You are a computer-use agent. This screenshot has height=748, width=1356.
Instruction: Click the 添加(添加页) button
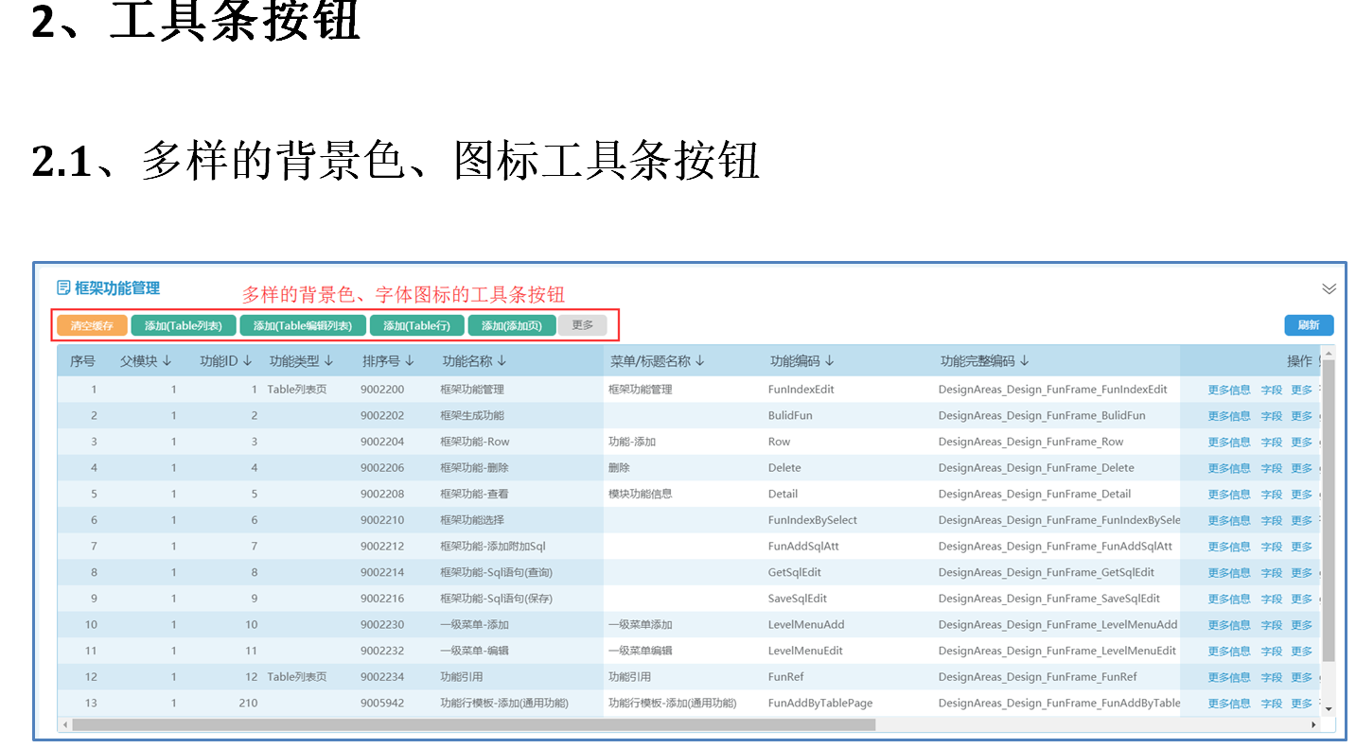[512, 325]
